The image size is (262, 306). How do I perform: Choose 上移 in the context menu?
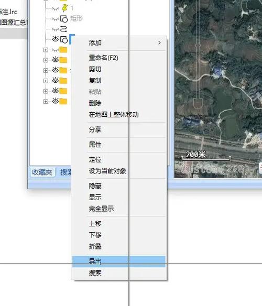[x=119, y=224]
